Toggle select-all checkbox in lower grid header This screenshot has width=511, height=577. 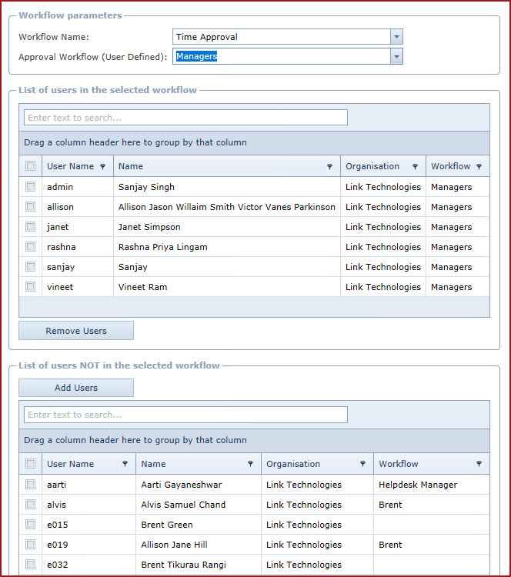pyautogui.click(x=31, y=463)
